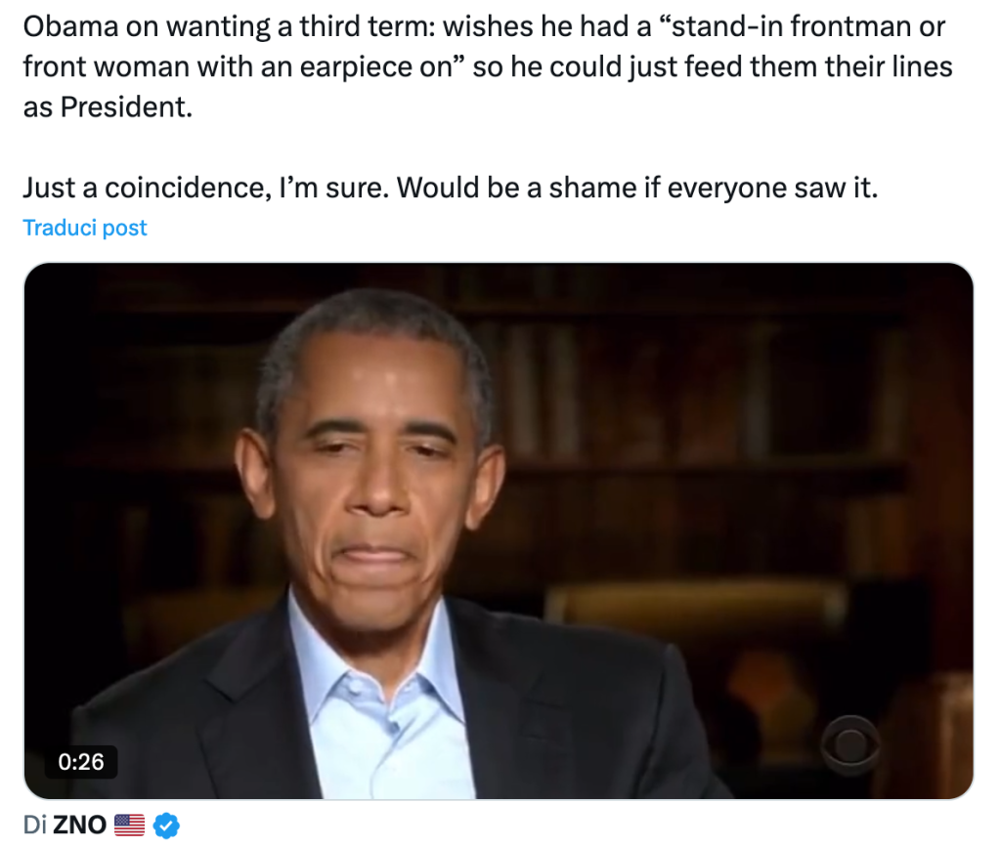Screen dimensions: 1001x847
Task: Open the ZNO author profile
Action: pos(79,825)
